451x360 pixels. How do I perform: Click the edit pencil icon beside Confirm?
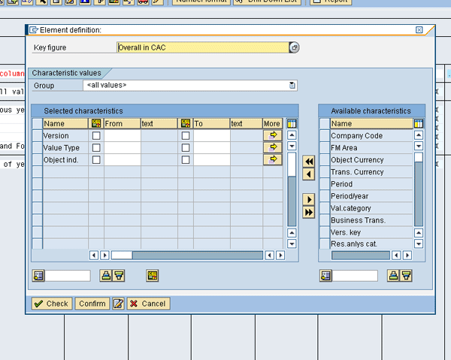pyautogui.click(x=118, y=304)
